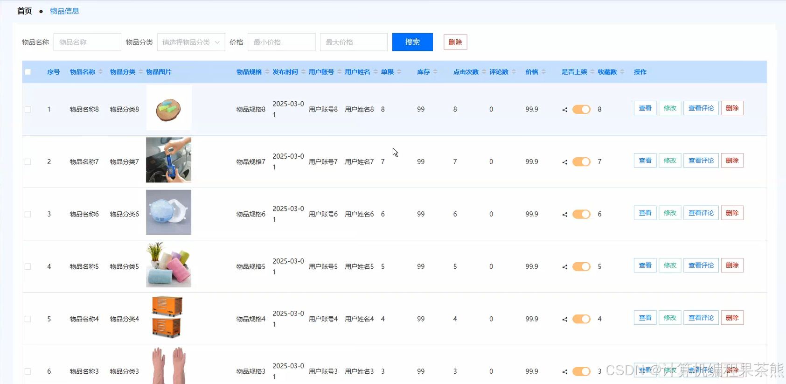
Task: Sort by 收藏数 column arrows
Action: [x=622, y=72]
